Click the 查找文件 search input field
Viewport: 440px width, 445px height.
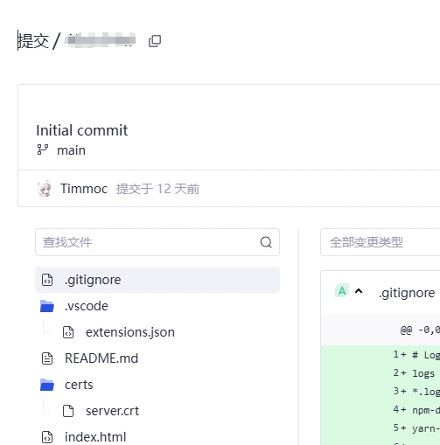[157, 242]
